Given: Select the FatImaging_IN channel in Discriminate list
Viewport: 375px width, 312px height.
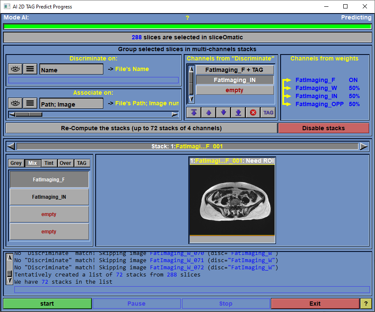Looking at the screenshot, I should [x=234, y=80].
